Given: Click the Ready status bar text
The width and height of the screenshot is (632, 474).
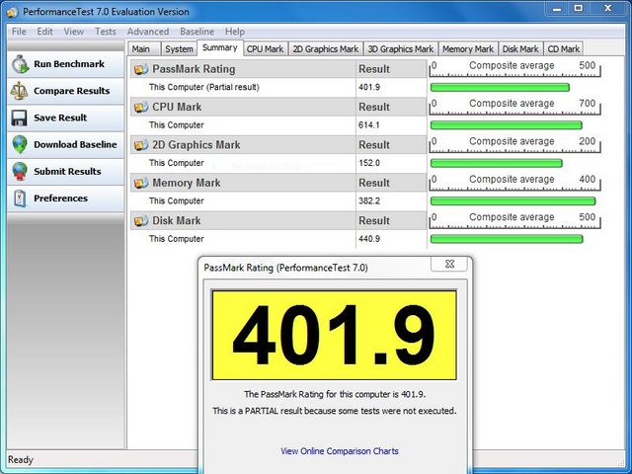Looking at the screenshot, I should pyautogui.click(x=21, y=460).
